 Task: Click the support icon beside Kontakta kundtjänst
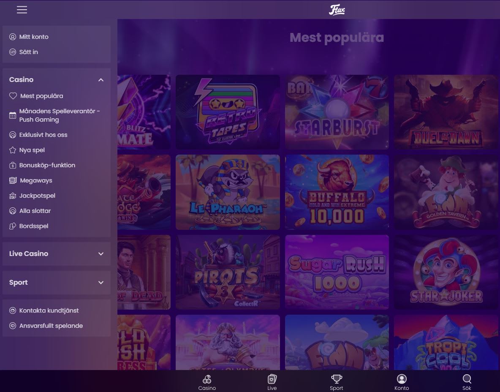(12, 310)
